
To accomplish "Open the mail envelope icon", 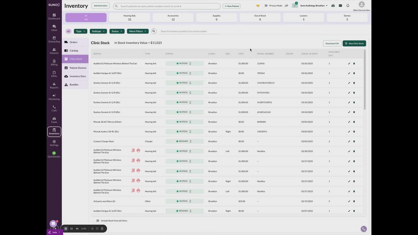I will pos(340,6).
